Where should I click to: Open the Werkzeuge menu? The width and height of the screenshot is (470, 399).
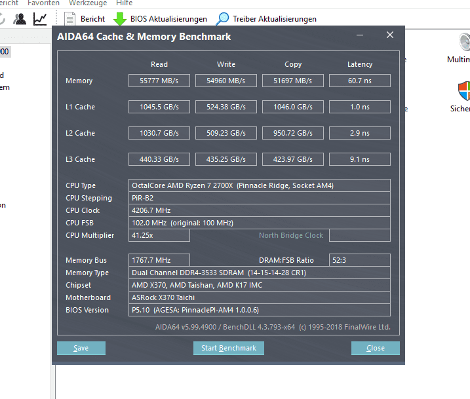(88, 3)
